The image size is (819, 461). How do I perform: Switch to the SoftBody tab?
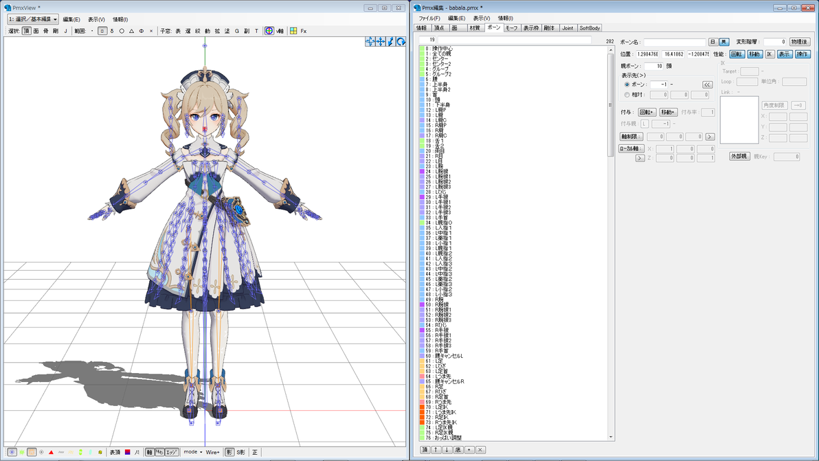tap(590, 28)
